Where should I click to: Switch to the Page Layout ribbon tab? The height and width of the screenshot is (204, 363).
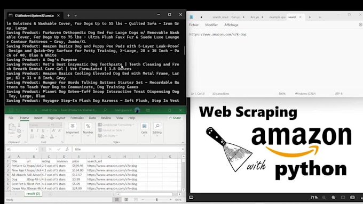[x=56, y=118]
